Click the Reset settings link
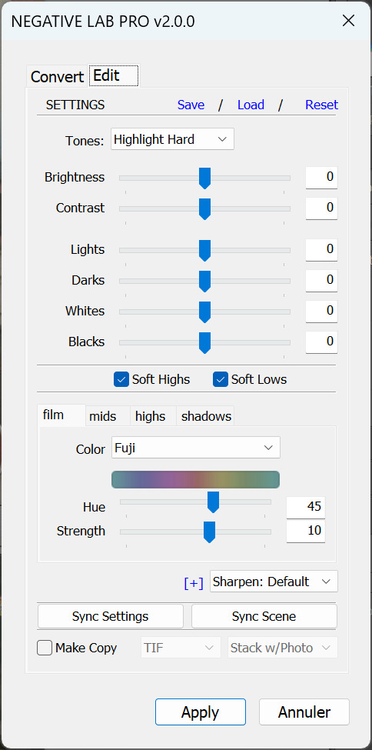 point(322,105)
